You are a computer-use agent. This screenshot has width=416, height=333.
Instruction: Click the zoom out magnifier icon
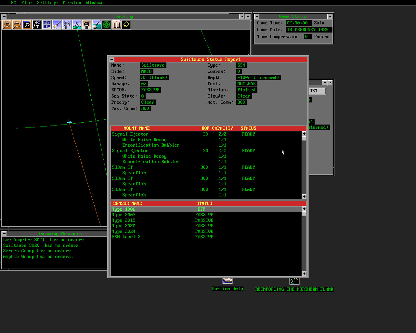[17, 24]
